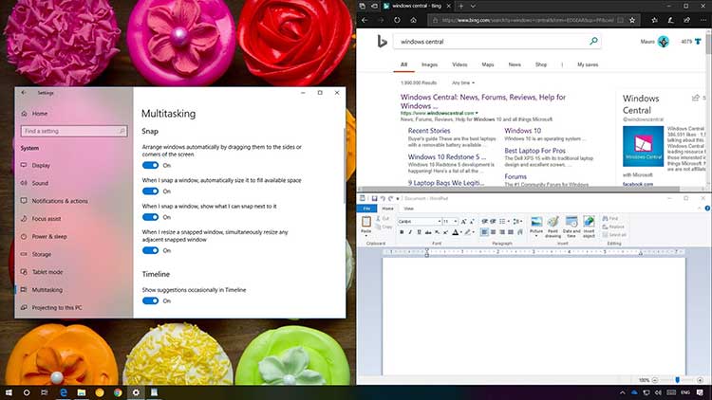Image resolution: width=712 pixels, height=400 pixels.
Task: Collapse the WordPad ribbon chevron
Action: point(700,209)
